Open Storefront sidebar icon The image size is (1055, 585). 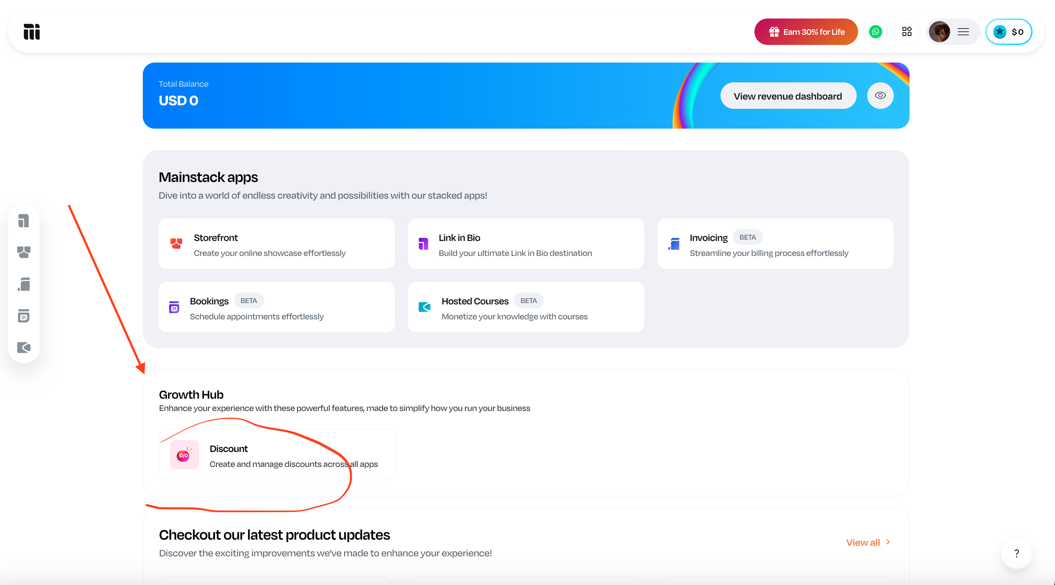24,252
